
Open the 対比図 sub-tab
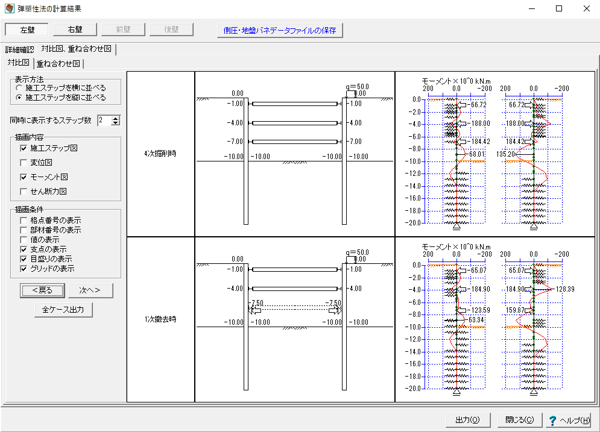[x=18, y=63]
